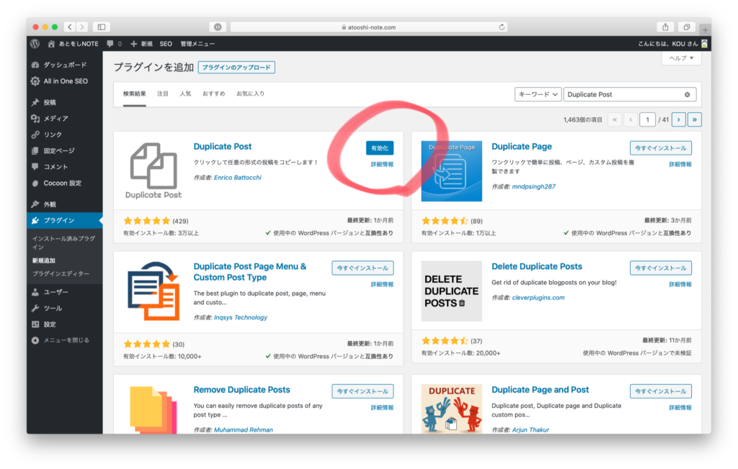Open プラグイン in the sidebar menu
Screen dimensions: 738x469
[58, 220]
